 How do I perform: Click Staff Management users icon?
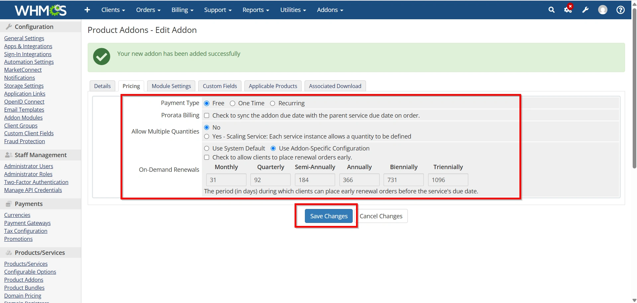[x=9, y=155]
